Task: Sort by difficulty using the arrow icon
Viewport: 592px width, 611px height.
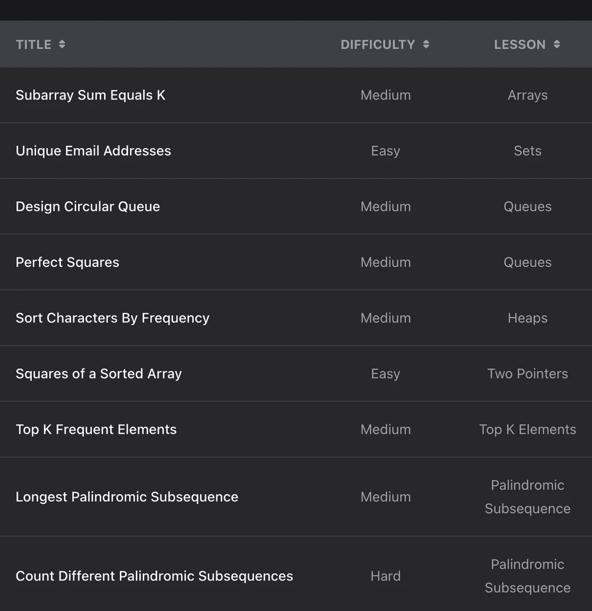Action: [425, 44]
